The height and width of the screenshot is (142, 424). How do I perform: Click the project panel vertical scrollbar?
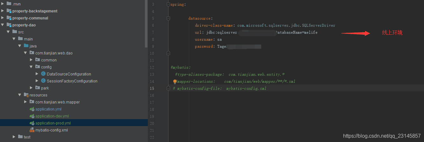click(x=146, y=22)
